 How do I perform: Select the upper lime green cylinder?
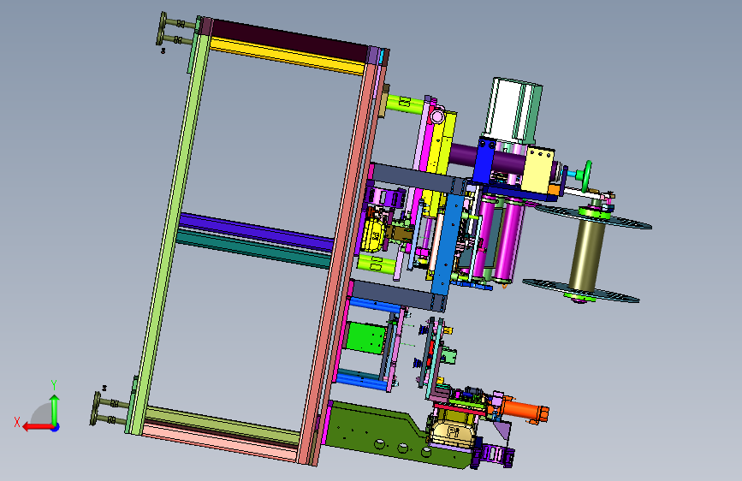(405, 103)
